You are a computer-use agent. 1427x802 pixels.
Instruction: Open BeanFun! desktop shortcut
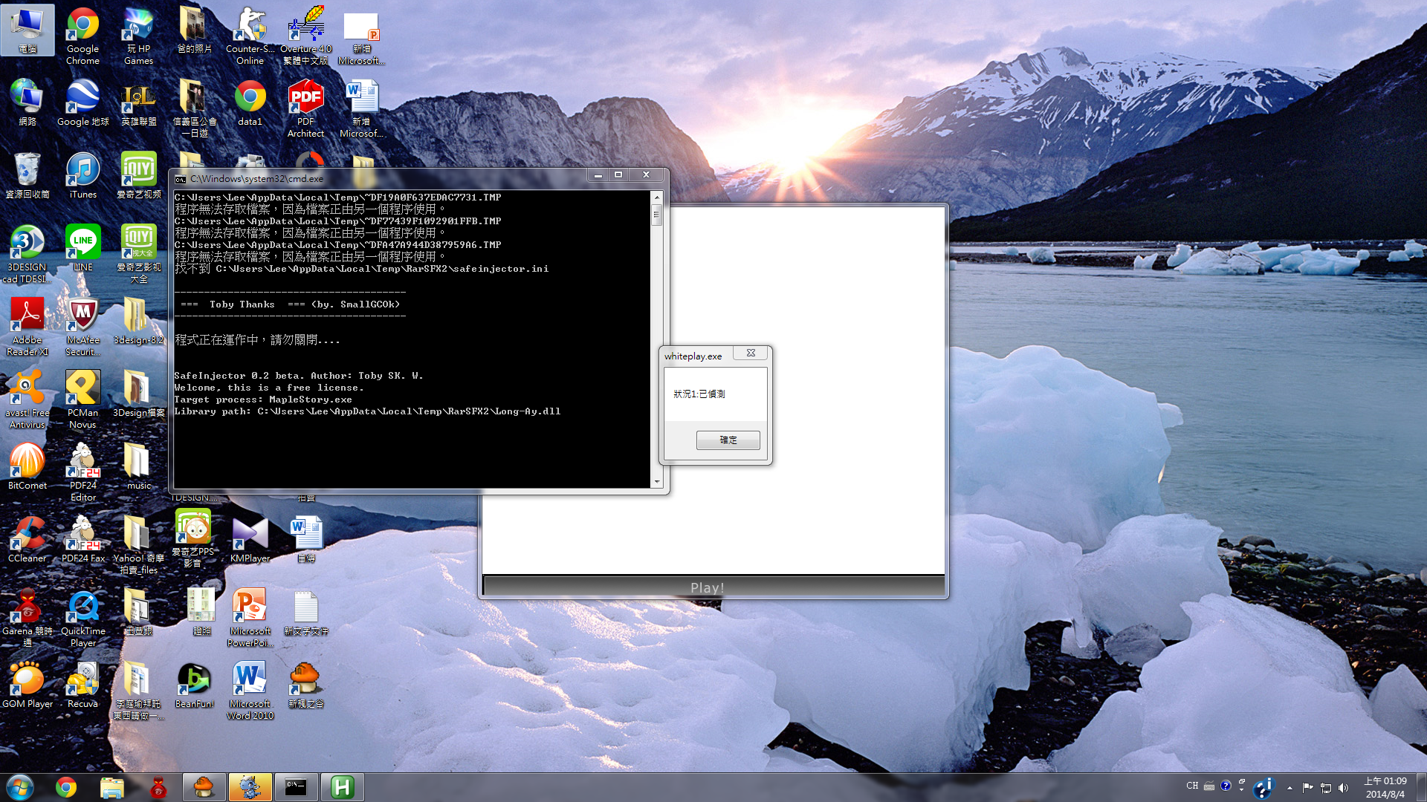(194, 685)
